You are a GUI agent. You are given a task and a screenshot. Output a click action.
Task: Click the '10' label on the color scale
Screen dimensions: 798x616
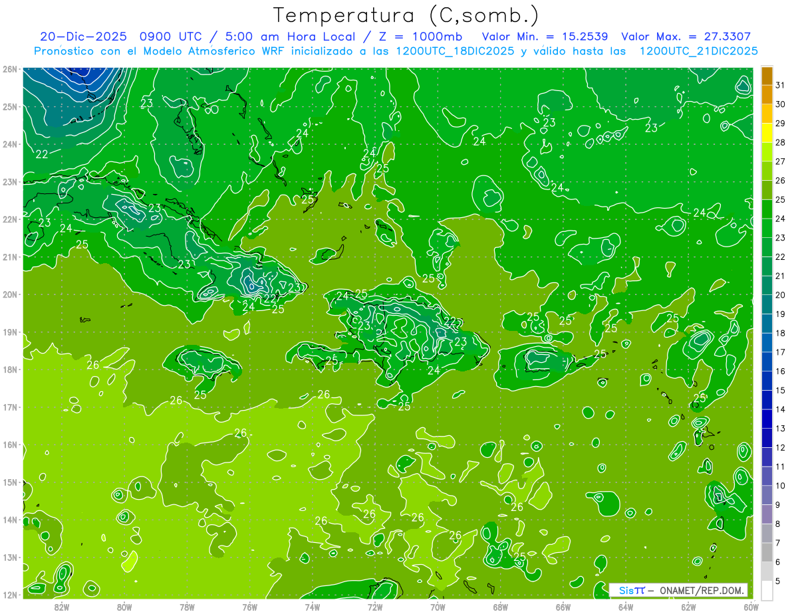(x=781, y=486)
